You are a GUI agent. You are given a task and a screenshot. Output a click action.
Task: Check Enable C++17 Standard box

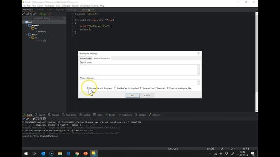pos(142,88)
